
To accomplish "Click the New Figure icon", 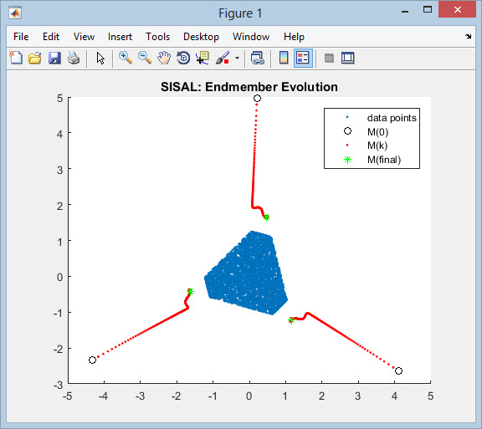I will tap(16, 58).
